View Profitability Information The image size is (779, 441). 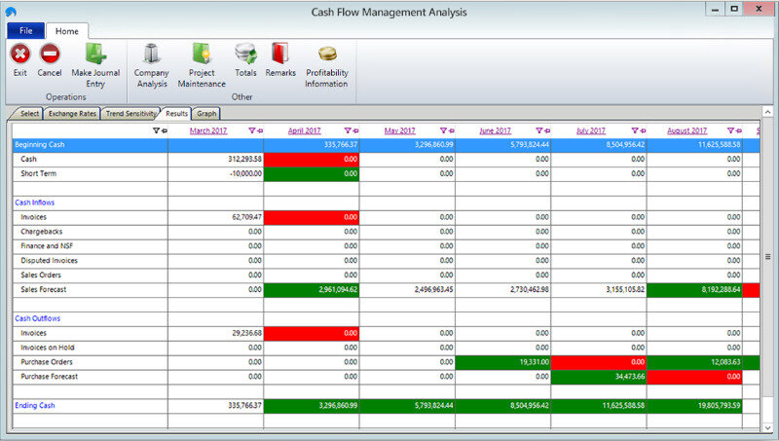[x=326, y=55]
